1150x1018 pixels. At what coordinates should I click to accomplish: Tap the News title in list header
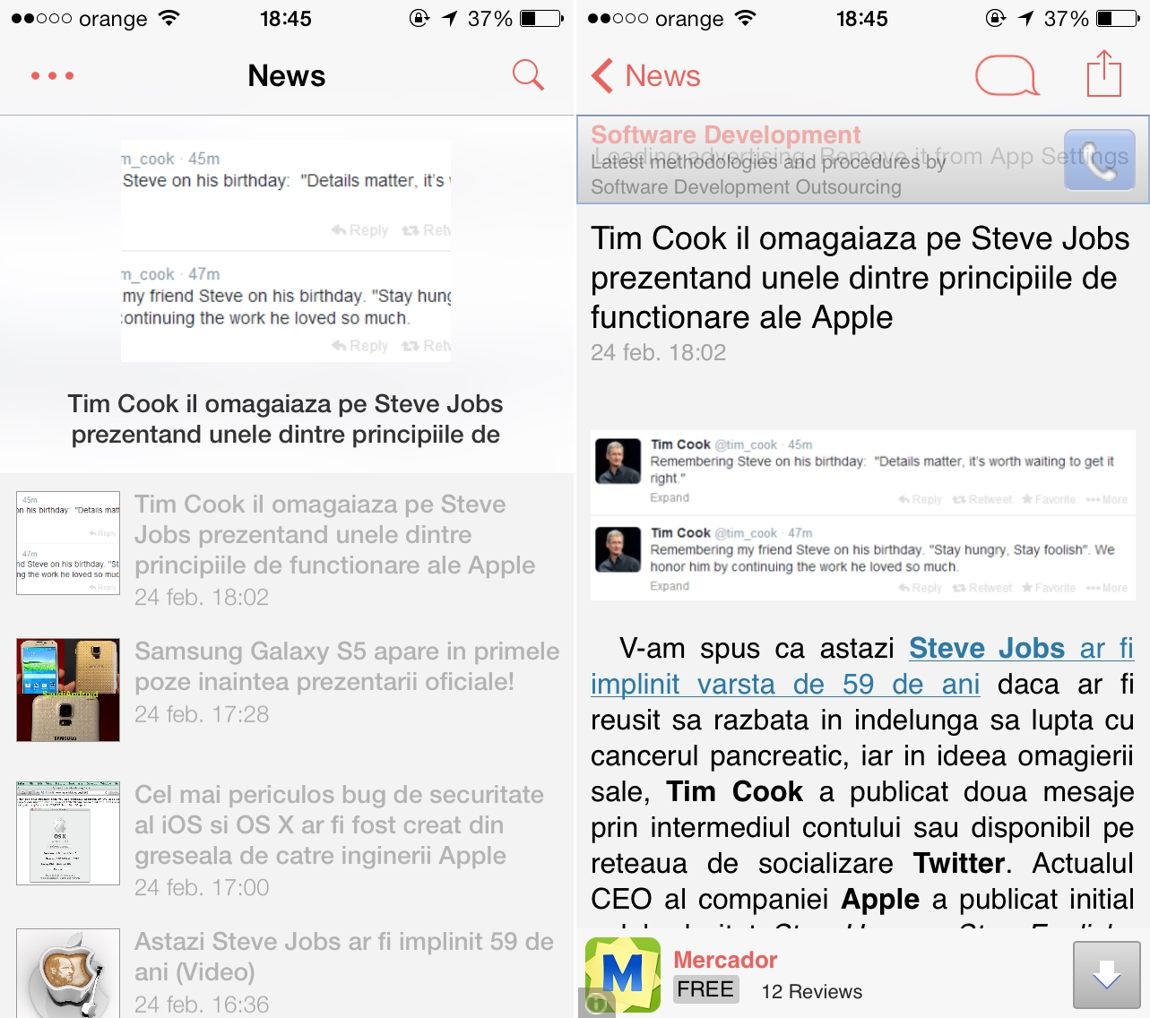click(287, 76)
